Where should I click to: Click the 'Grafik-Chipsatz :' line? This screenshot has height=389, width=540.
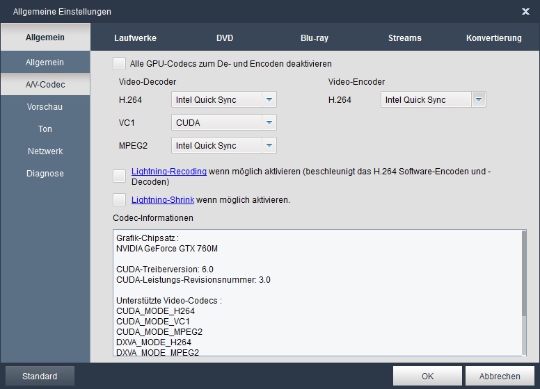point(148,238)
